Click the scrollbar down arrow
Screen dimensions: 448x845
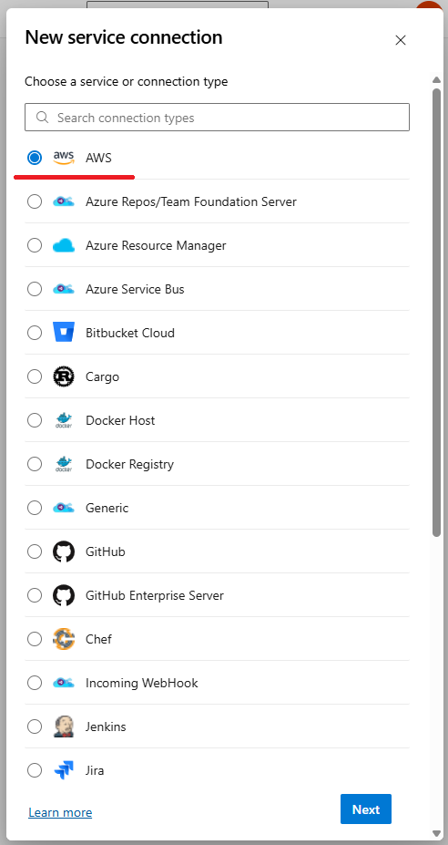point(437,834)
